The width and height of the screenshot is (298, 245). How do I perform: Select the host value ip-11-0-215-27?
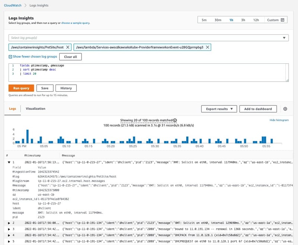49,203
